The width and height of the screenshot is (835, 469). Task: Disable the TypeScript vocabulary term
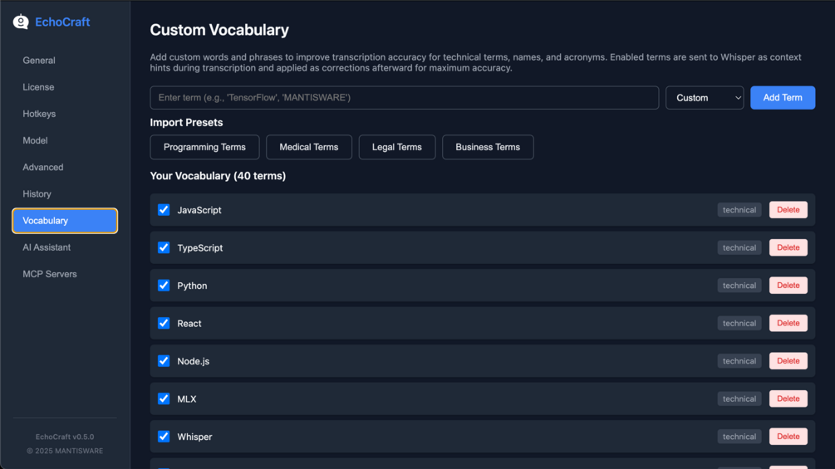pos(164,247)
